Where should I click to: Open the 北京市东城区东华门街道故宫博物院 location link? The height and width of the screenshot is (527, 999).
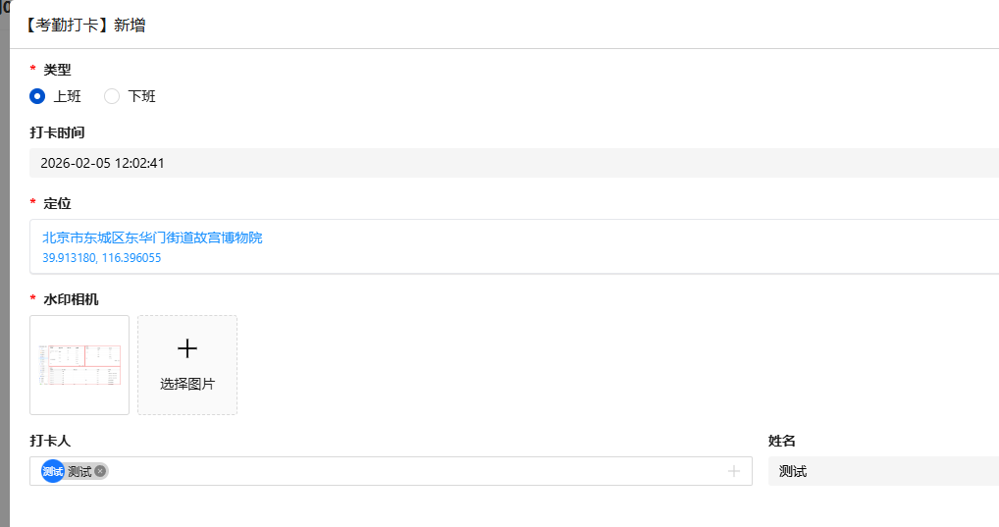[152, 237]
